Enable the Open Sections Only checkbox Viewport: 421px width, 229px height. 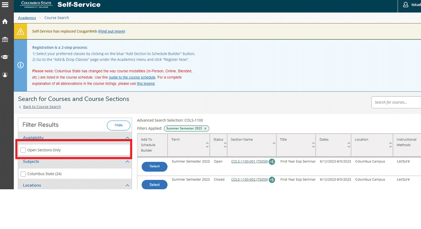(x=23, y=150)
